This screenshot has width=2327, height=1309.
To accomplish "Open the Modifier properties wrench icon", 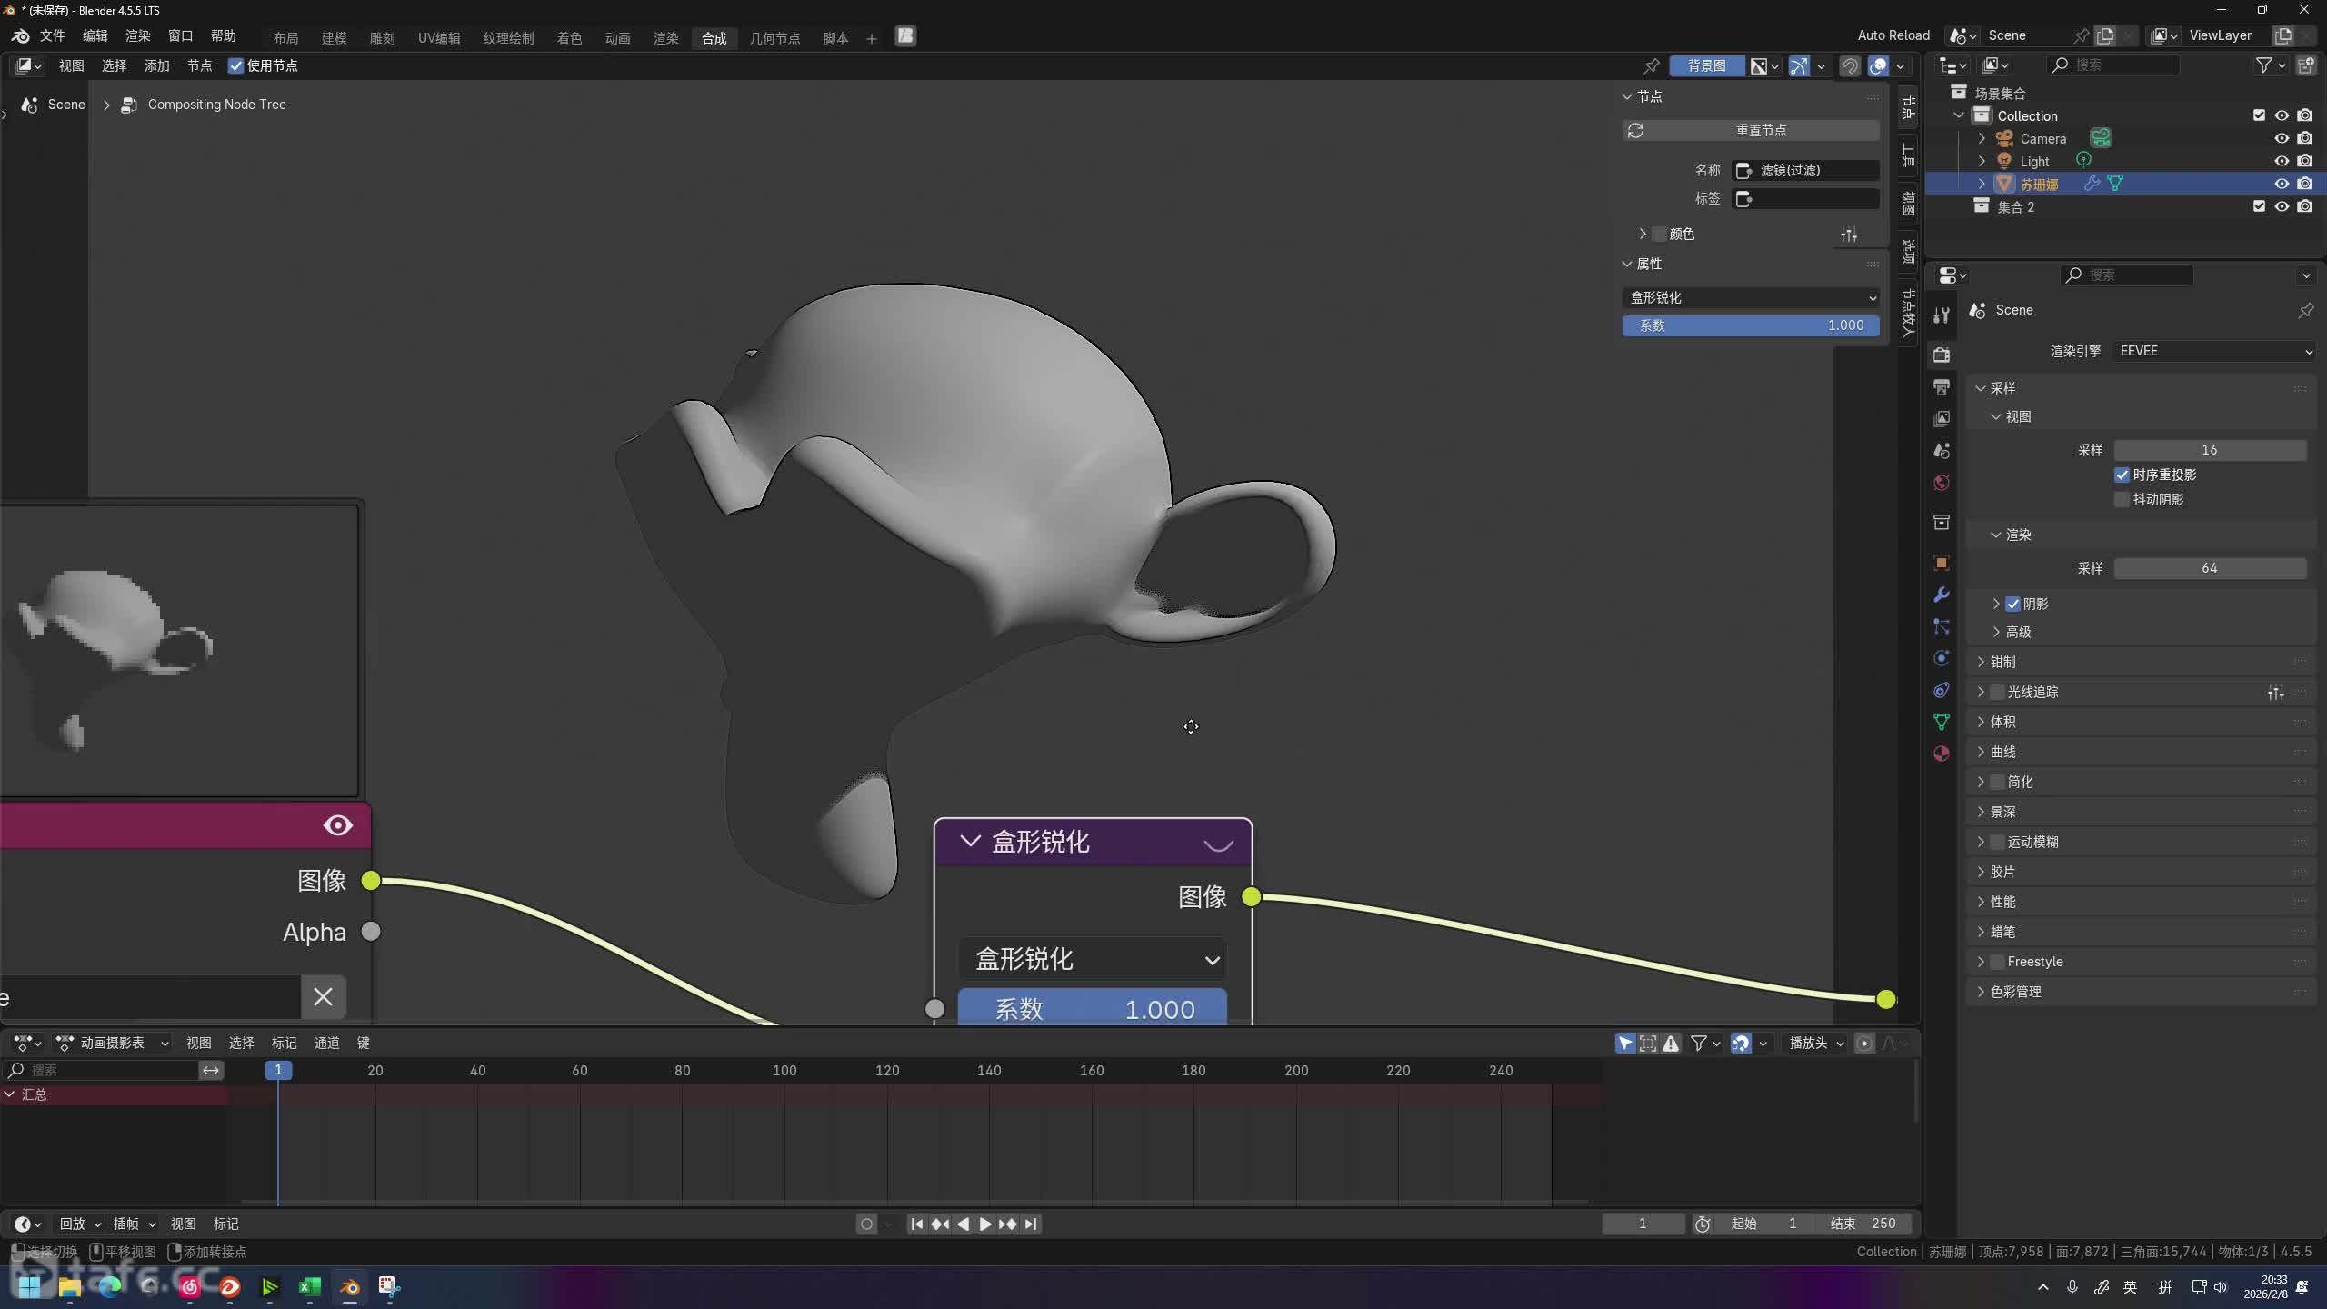I will pos(1942,595).
